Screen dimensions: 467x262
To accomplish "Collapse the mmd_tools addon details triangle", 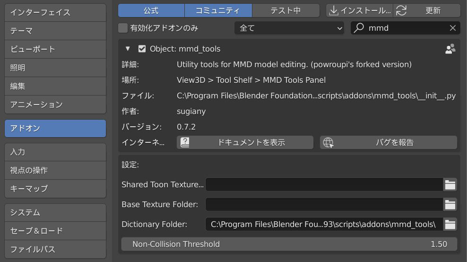I will pos(128,49).
